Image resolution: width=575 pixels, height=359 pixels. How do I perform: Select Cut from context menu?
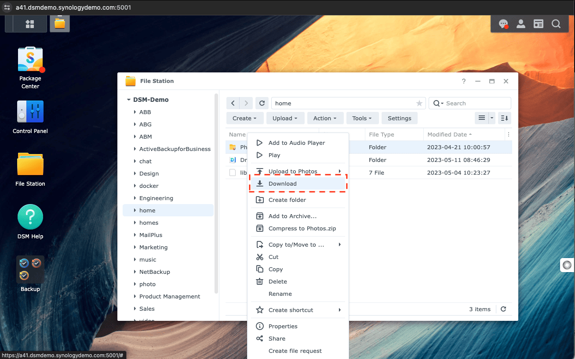click(x=298, y=257)
